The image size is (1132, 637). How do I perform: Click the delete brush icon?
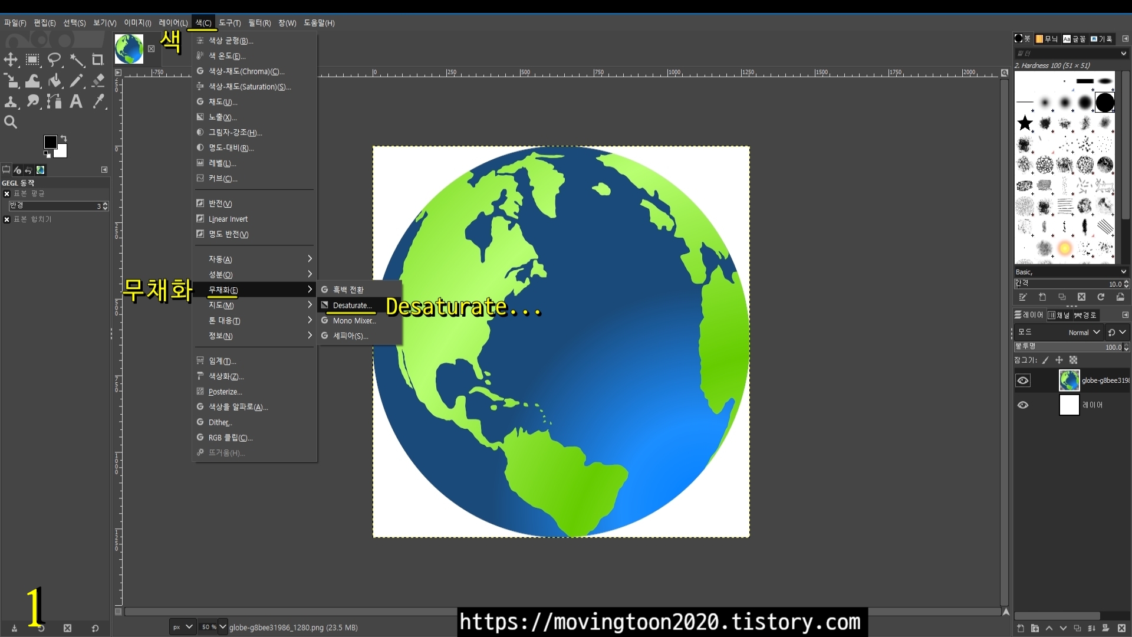coord(1081,297)
